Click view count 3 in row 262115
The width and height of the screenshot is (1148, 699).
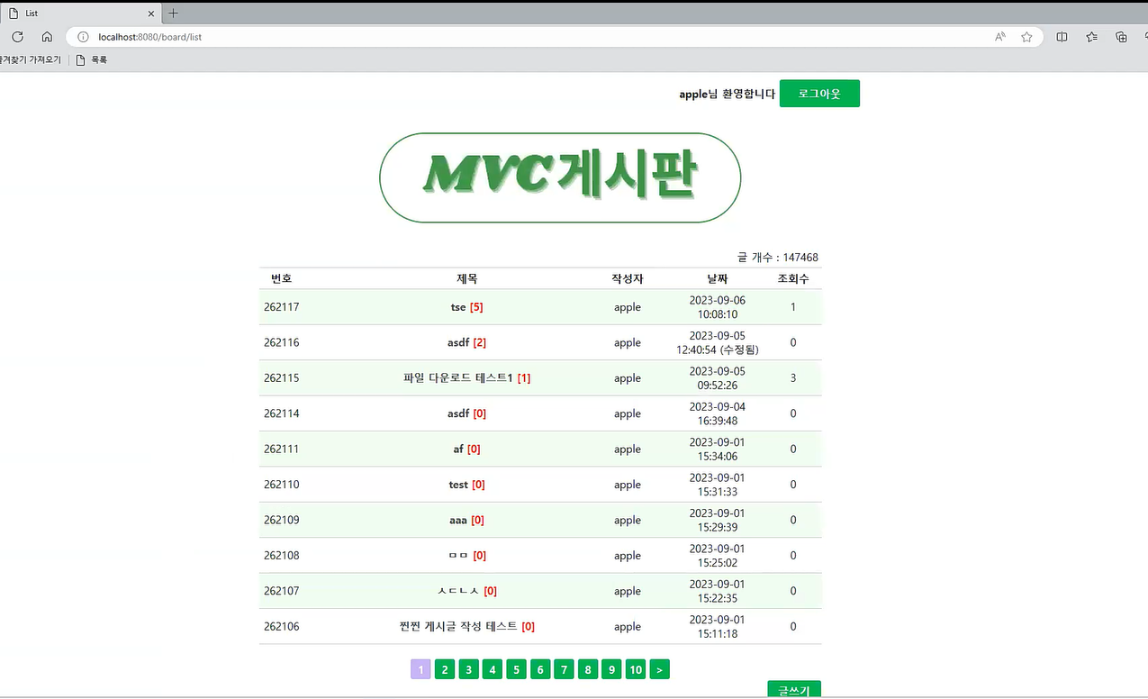click(793, 378)
